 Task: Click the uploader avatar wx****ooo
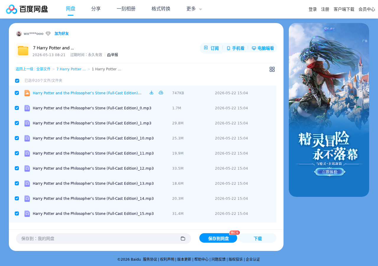[19, 33]
